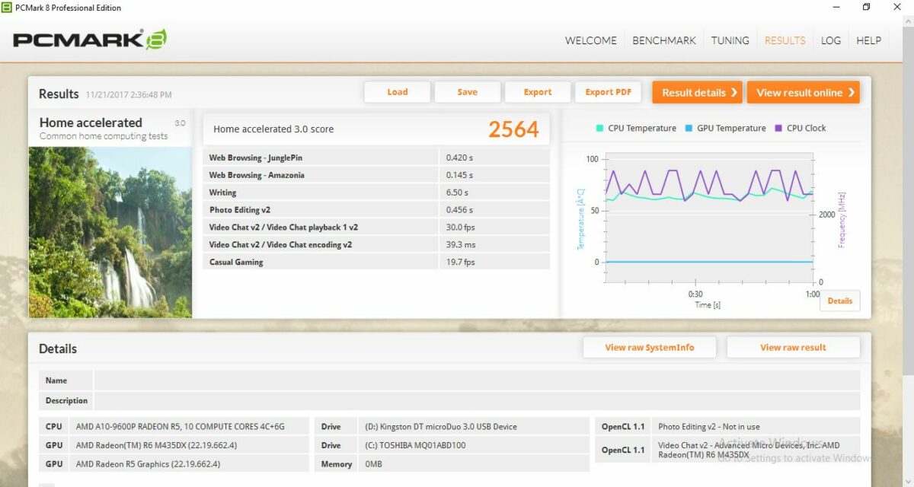Select the Writing test row
The image size is (914, 487).
376,193
